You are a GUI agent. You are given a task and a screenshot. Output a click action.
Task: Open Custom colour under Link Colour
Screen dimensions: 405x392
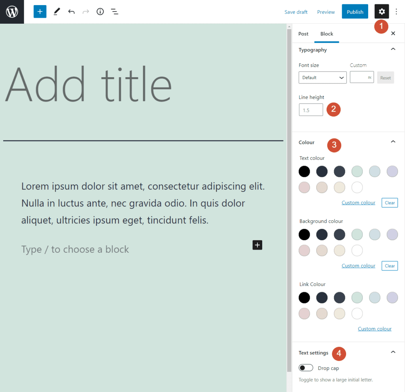coord(375,328)
